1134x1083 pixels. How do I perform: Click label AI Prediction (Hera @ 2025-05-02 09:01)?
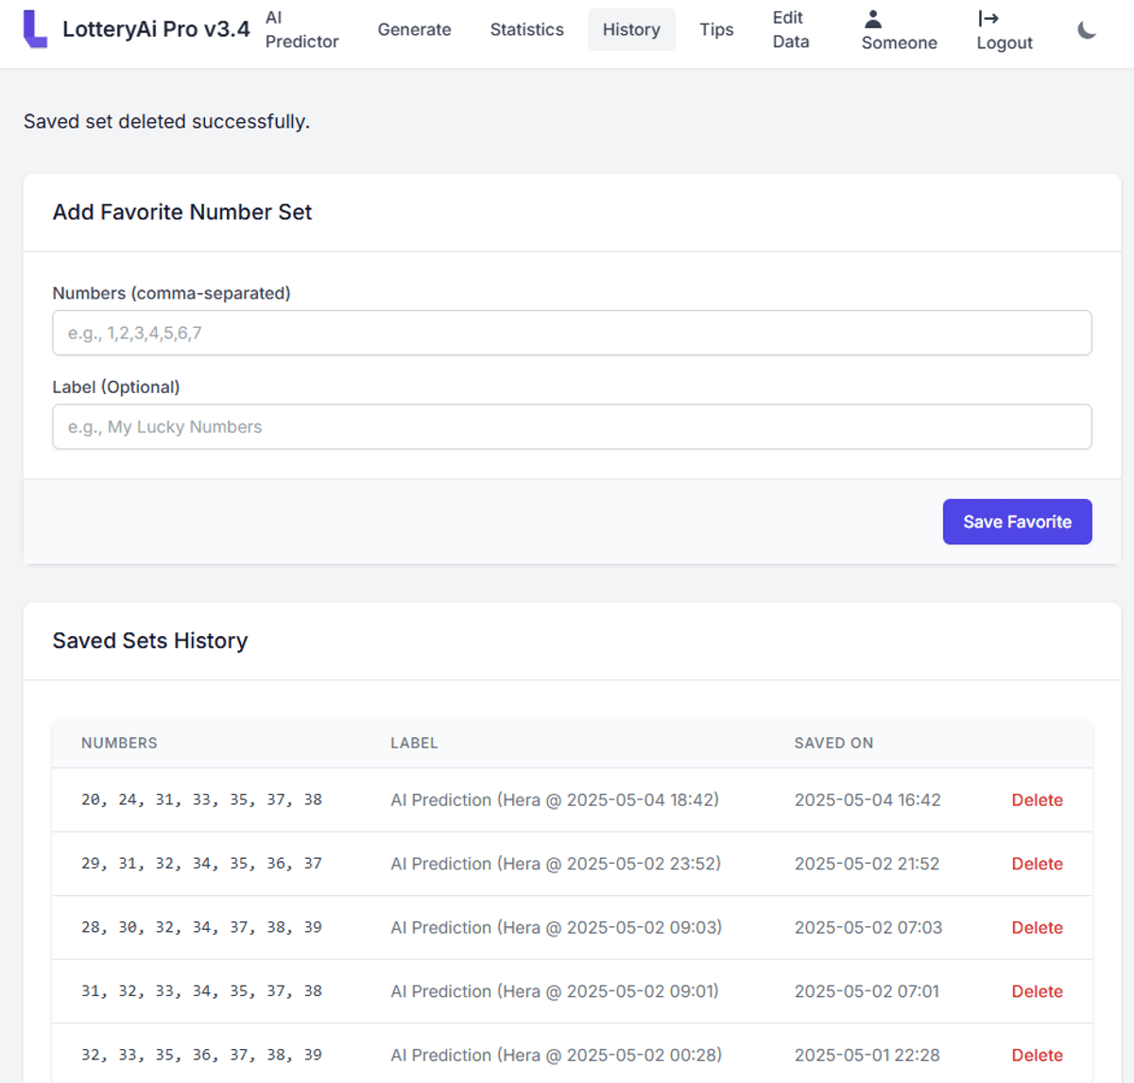point(555,991)
